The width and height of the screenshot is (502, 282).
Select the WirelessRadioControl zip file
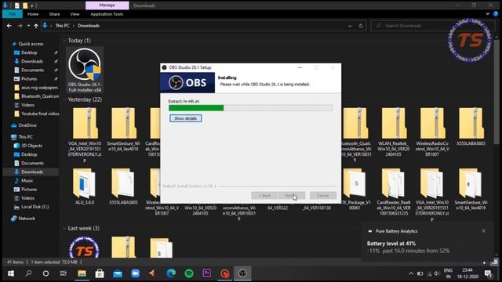click(432, 132)
